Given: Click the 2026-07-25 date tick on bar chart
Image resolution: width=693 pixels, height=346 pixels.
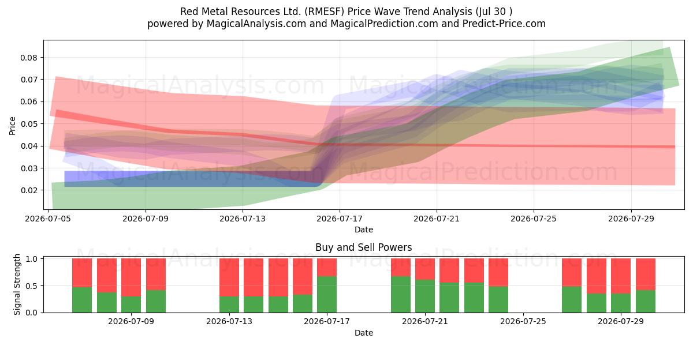Looking at the screenshot, I should click(523, 322).
